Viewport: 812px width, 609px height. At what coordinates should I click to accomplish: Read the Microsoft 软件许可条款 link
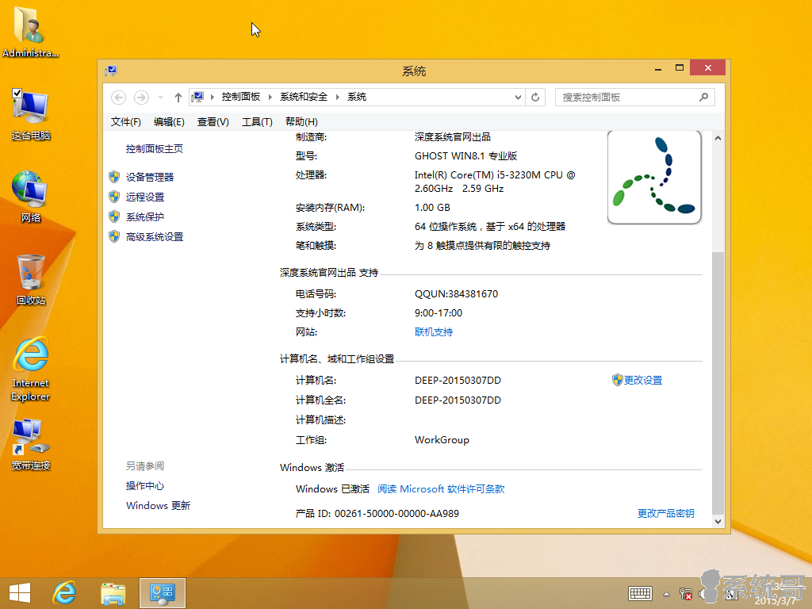(x=441, y=488)
